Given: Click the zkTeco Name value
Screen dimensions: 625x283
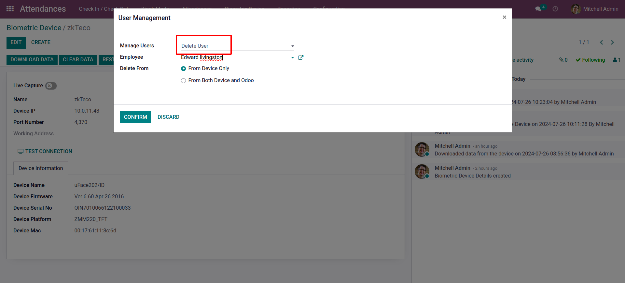Looking at the screenshot, I should (83, 99).
